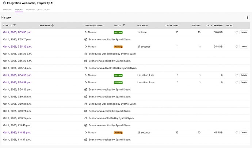The image size is (252, 148).
Task: Click the Run Name help icon
Action: click(53, 25)
